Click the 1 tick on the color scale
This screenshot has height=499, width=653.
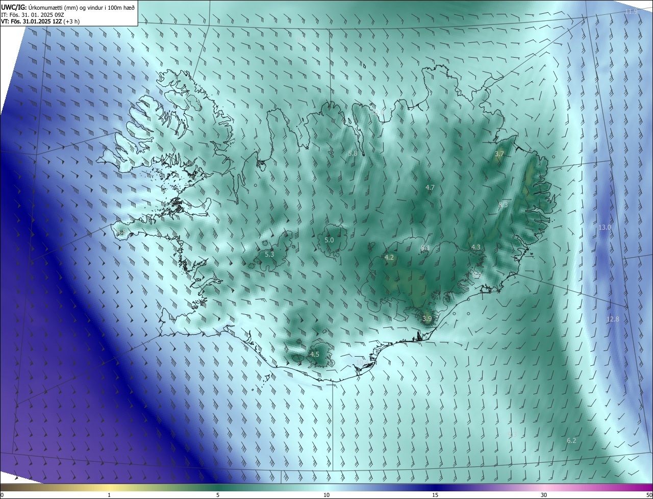coord(109,495)
